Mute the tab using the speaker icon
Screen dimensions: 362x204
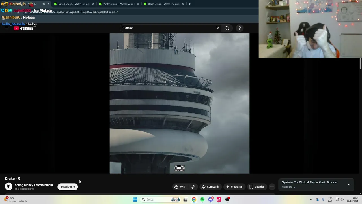click(44, 4)
